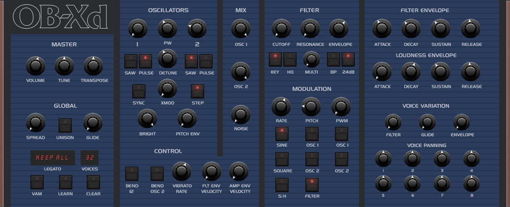Click the OB-Xd logo
Viewport: 510px width, 207px height.
coord(60,16)
